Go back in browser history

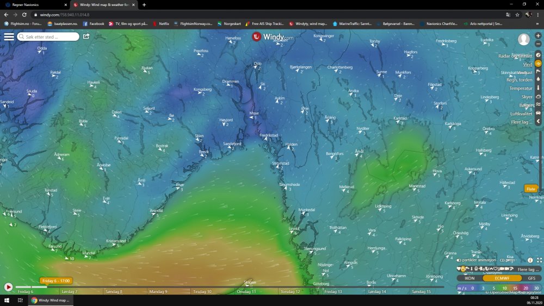[6, 15]
